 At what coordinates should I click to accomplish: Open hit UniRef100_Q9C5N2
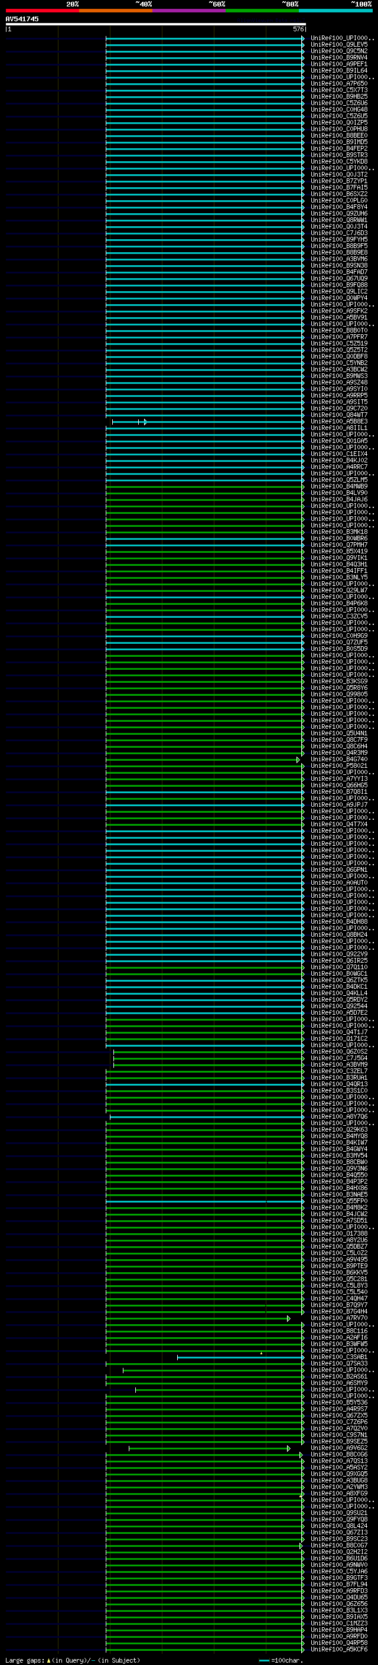339,51
